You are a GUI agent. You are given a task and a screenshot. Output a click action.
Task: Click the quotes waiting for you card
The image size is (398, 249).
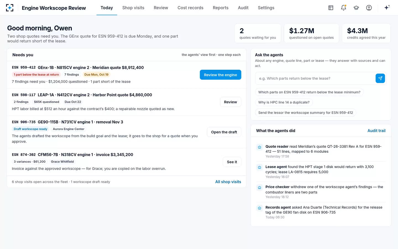(x=258, y=33)
